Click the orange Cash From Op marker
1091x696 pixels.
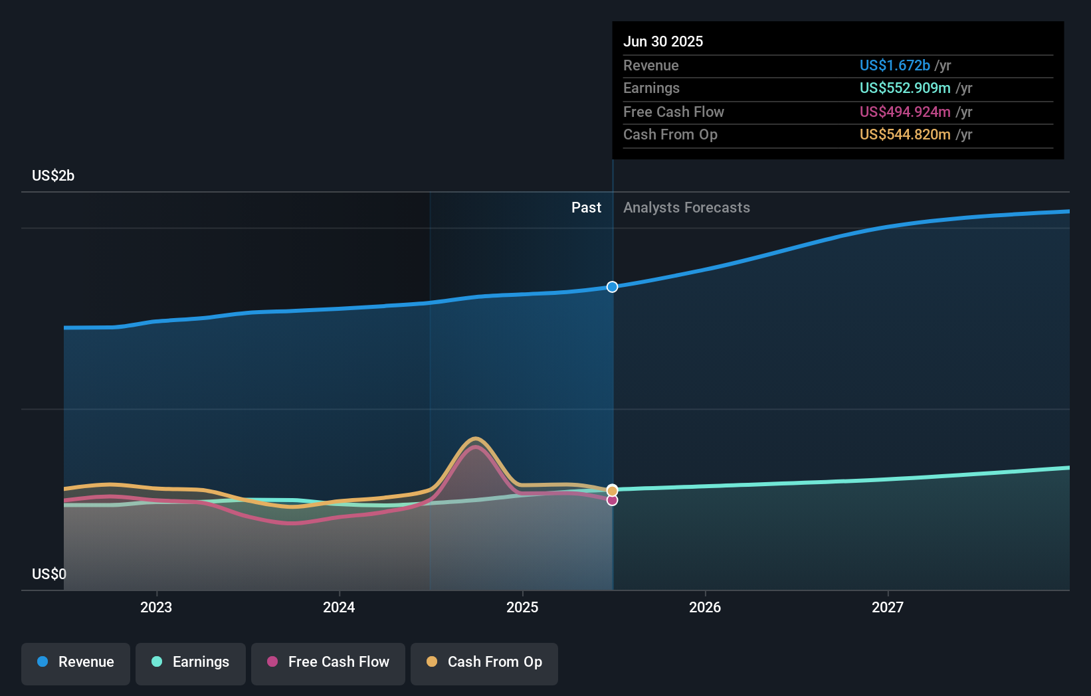[612, 490]
